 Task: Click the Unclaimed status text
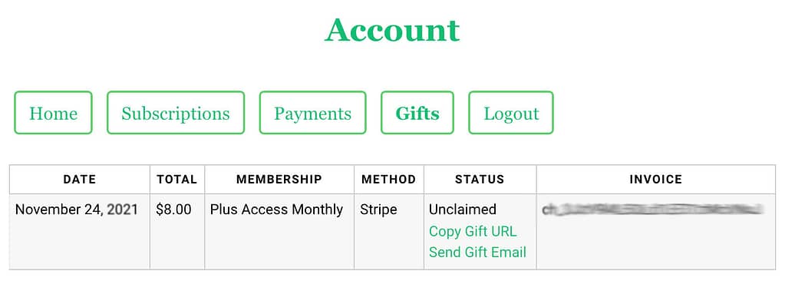coord(463,210)
